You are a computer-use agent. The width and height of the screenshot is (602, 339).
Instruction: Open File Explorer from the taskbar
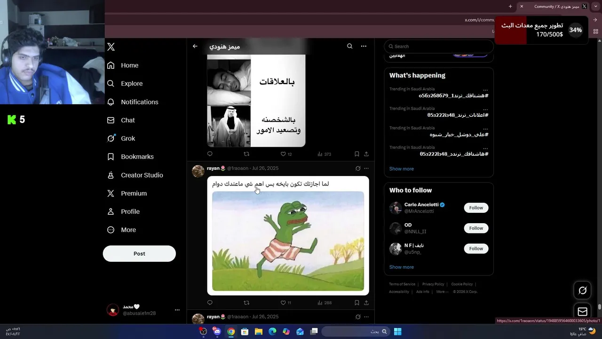[x=259, y=331]
